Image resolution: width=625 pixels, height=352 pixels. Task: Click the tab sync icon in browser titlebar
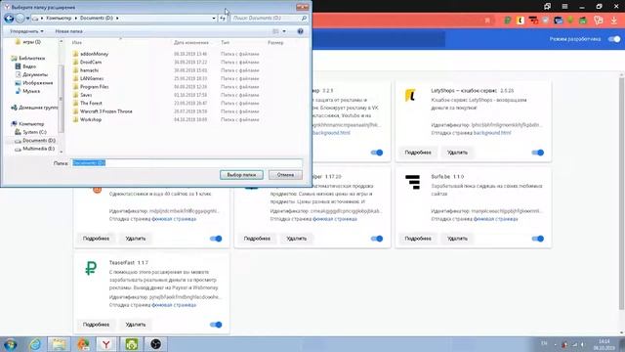547,7
